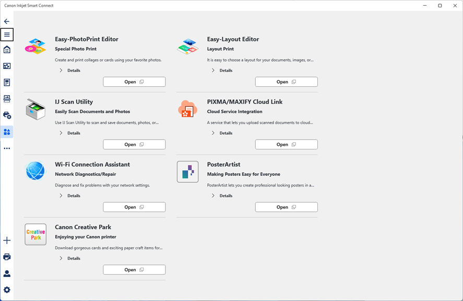Screen dimensions: 463x301
Task: Expand Details for Canon Creative Park
Action: [x=70, y=259]
